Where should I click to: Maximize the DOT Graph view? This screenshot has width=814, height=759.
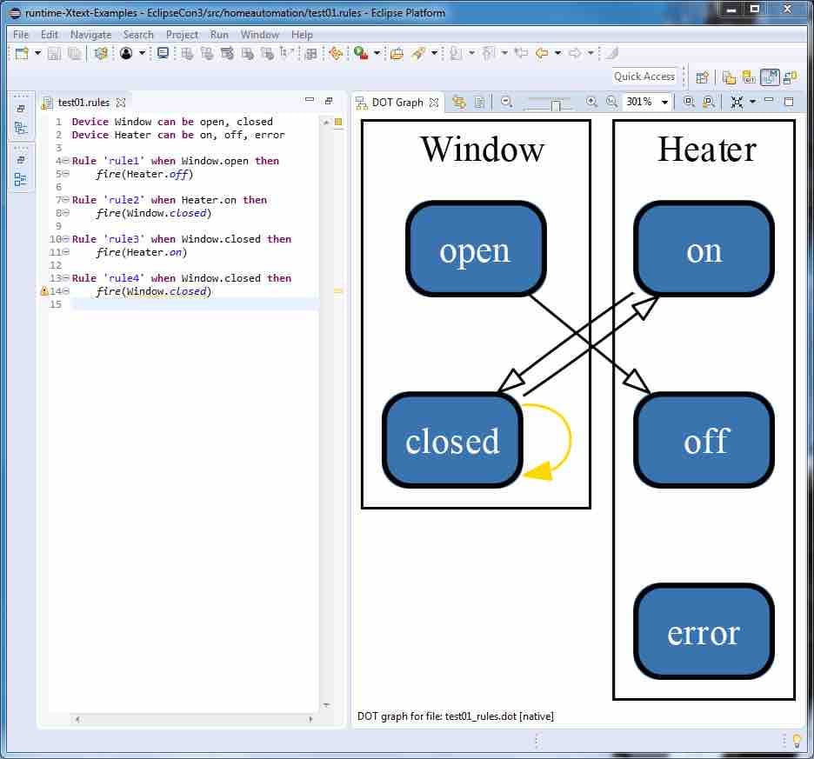click(x=789, y=102)
